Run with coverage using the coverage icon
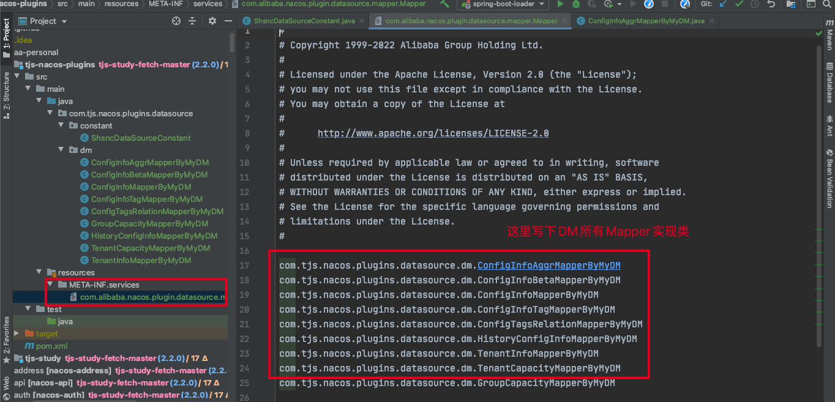This screenshot has height=402, width=835. pyautogui.click(x=591, y=4)
